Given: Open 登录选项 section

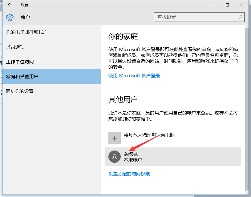Looking at the screenshot, I should [52, 47].
